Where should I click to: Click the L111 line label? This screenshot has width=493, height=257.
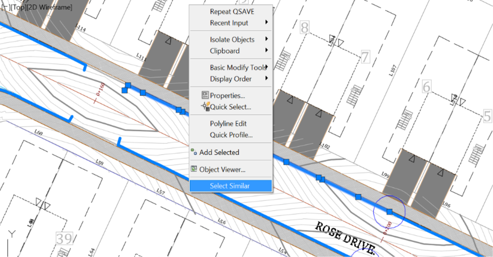pyautogui.click(x=142, y=57)
